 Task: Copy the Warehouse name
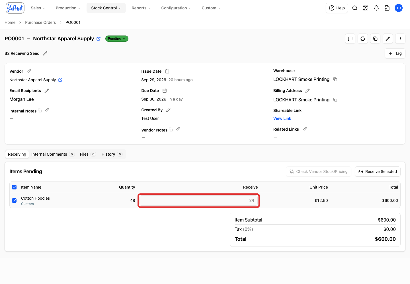335,79
